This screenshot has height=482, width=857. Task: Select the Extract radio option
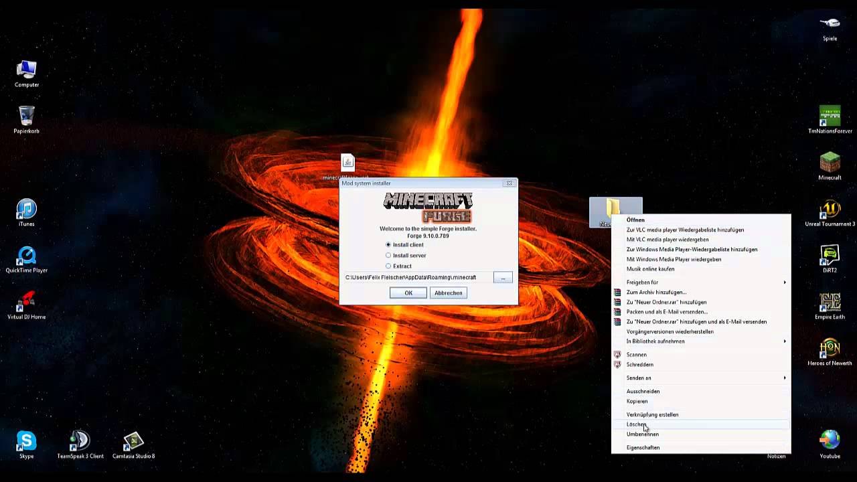coord(398,266)
